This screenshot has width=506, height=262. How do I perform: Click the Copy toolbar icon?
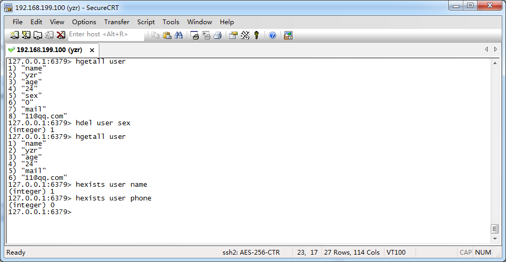pos(156,35)
